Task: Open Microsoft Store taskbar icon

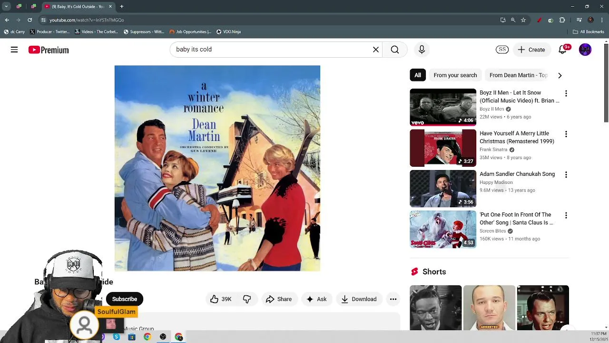Action: (132, 337)
